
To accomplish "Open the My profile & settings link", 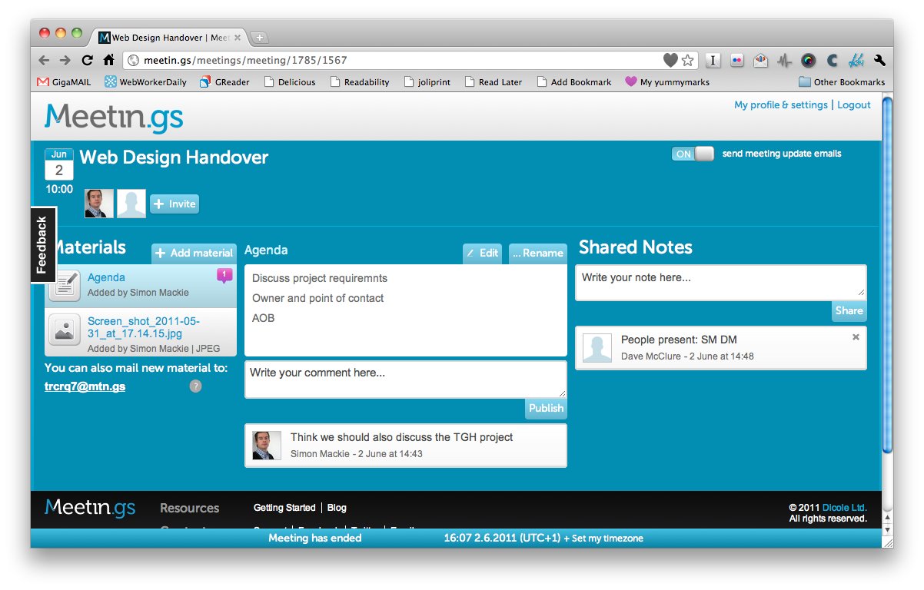I will pyautogui.click(x=780, y=105).
